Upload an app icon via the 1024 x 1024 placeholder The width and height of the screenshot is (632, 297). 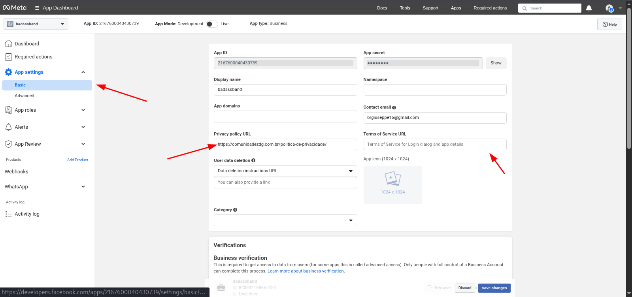coord(392,184)
